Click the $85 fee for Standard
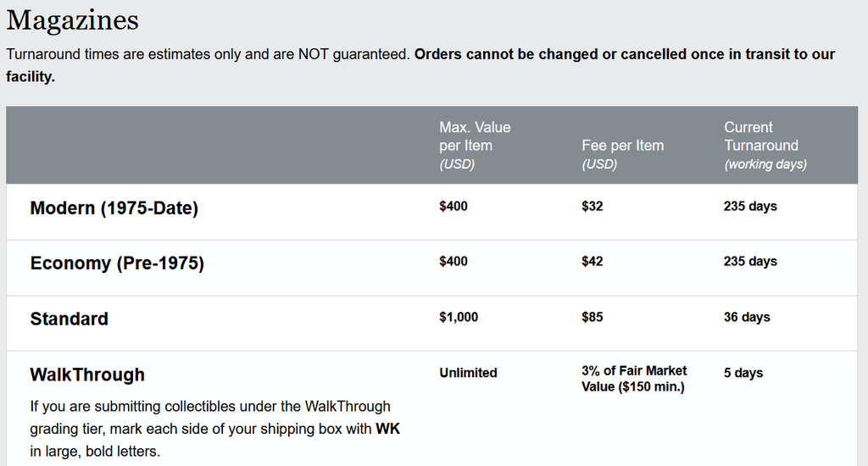The image size is (868, 466). [x=592, y=317]
